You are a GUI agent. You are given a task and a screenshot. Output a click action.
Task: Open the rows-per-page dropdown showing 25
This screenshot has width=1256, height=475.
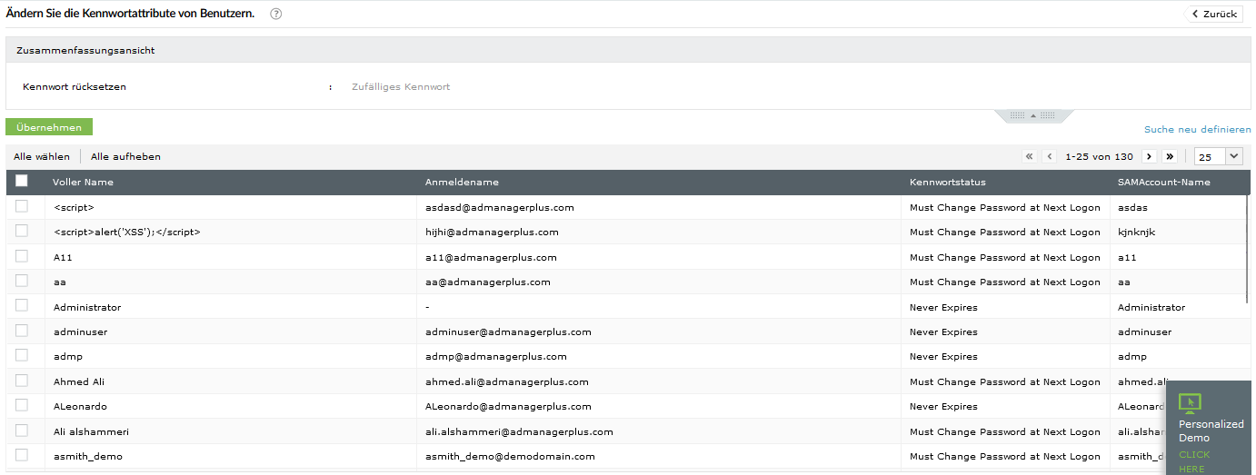coord(1219,156)
